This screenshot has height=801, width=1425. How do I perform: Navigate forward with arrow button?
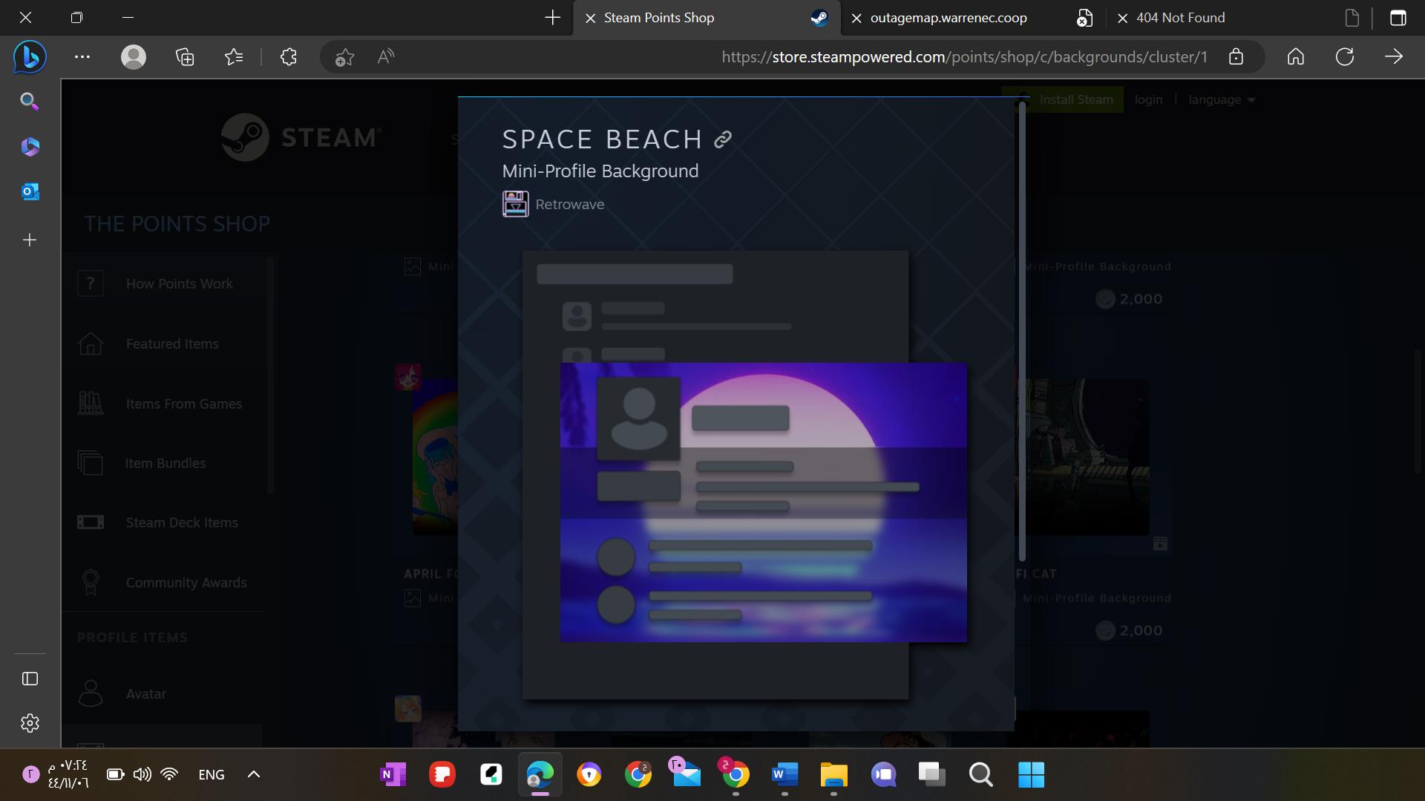click(1394, 57)
